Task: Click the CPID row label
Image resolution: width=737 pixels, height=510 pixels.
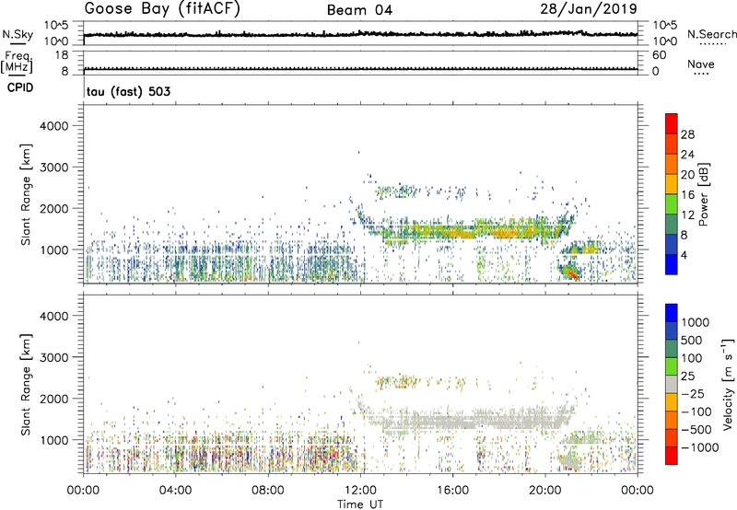Action: click(x=20, y=87)
